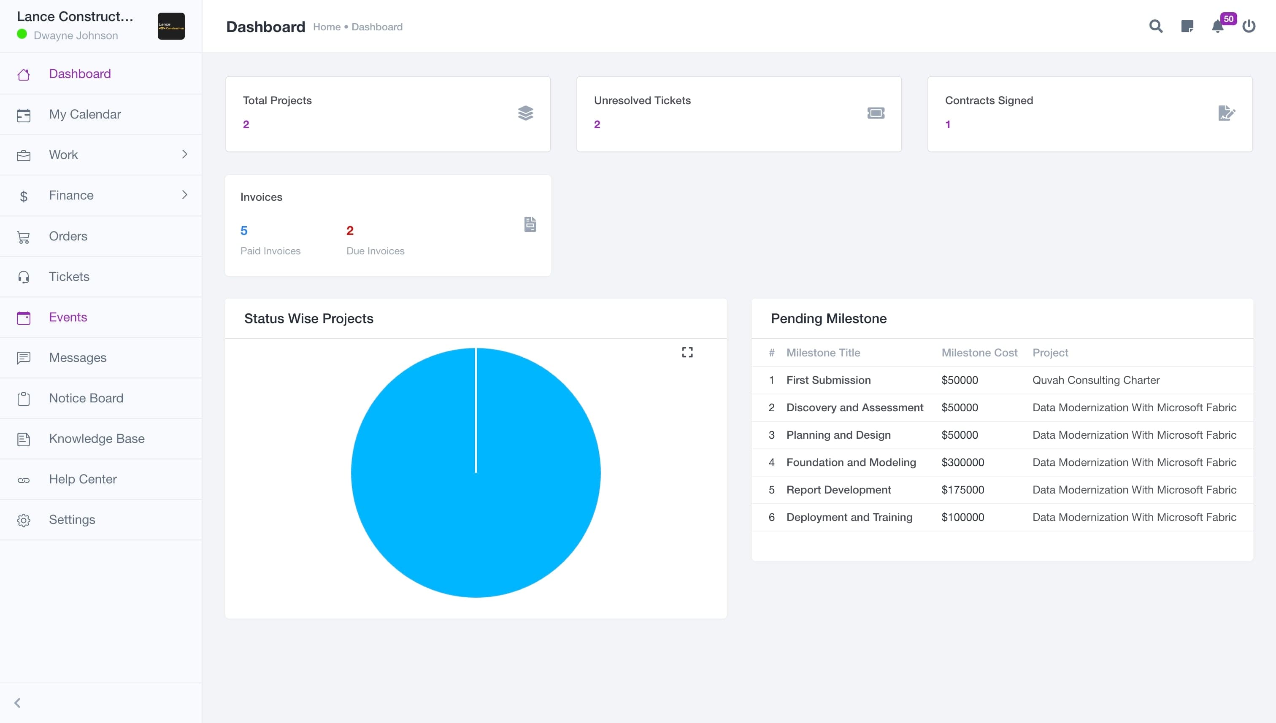Expand the Finance submenu chevron
The image size is (1276, 723).
[185, 194]
